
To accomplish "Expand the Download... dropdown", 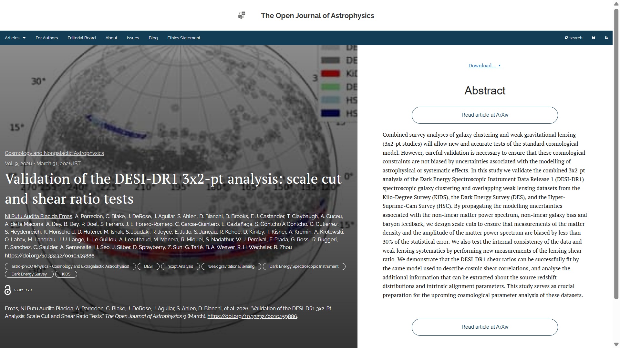I will pos(484,66).
